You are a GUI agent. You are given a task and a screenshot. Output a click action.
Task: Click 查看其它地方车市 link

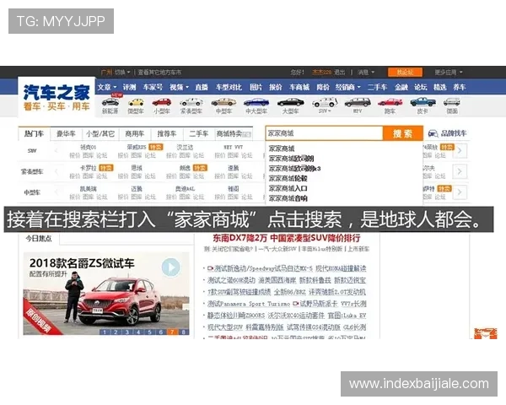(159, 72)
